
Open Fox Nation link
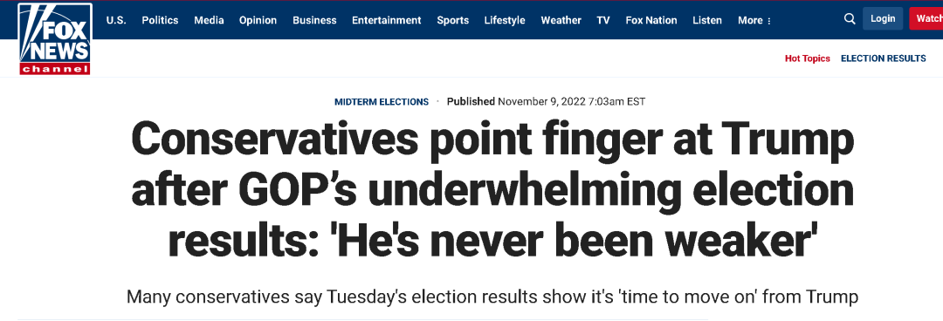651,20
